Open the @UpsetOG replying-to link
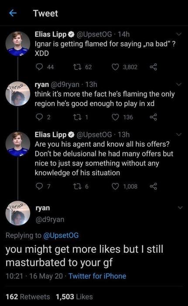This screenshot has height=306, width=188. [61, 235]
